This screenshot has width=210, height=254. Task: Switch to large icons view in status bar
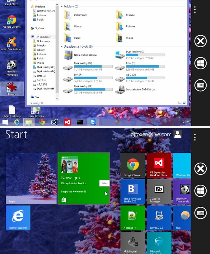coord(184,103)
